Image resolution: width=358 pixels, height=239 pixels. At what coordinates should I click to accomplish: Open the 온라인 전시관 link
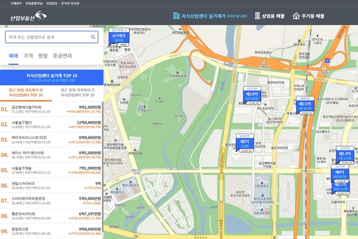[x=70, y=3]
